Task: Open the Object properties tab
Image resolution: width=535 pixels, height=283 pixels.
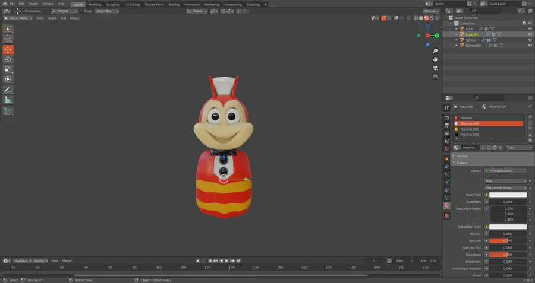Action: (446, 159)
